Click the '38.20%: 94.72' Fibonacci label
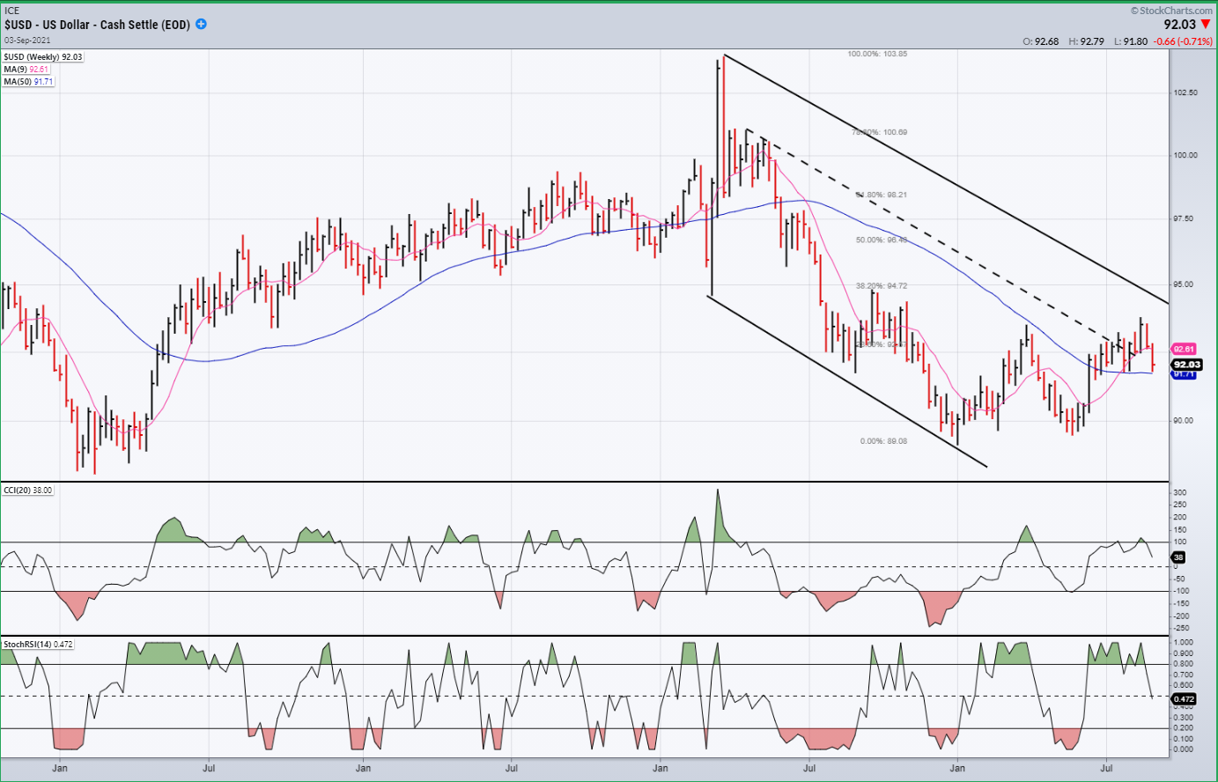This screenshot has width=1218, height=782. [x=882, y=285]
